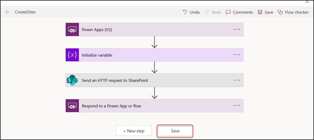The image size is (314, 140).
Task: Open the ellipsis menu on Power Apps (V2)
Action: click(237, 29)
